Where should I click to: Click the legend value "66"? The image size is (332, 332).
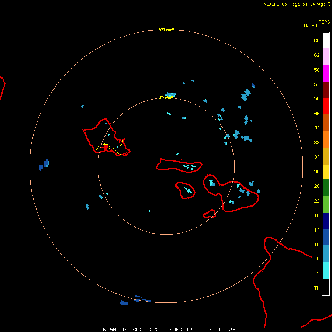[317, 41]
